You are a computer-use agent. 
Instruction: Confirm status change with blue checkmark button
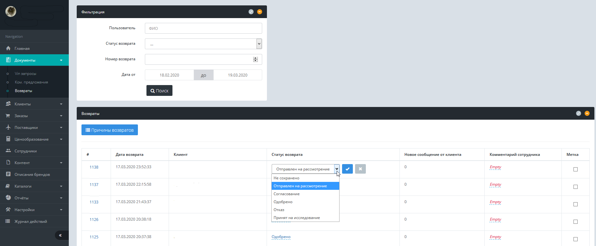click(347, 169)
